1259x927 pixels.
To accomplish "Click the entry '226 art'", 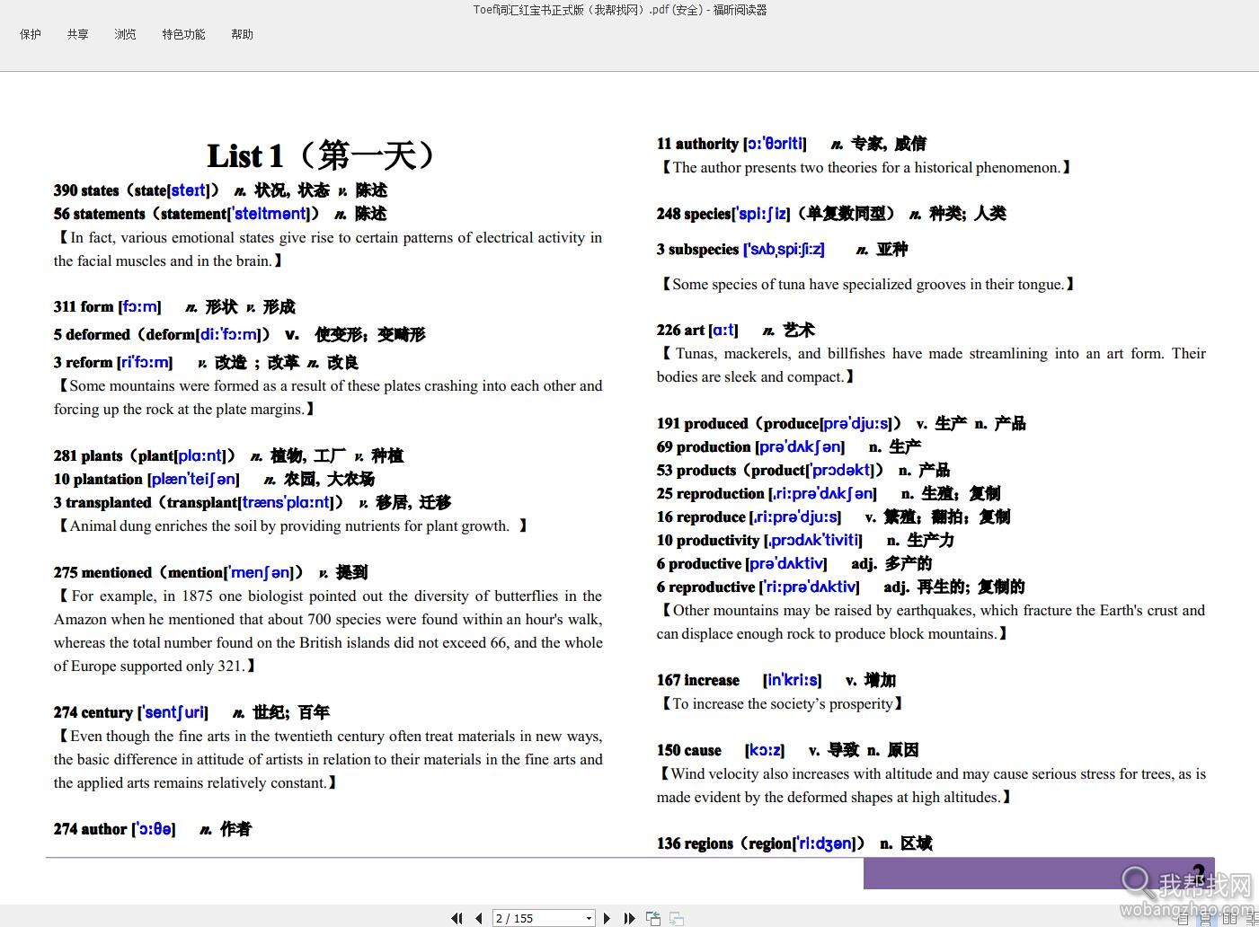I will point(735,331).
